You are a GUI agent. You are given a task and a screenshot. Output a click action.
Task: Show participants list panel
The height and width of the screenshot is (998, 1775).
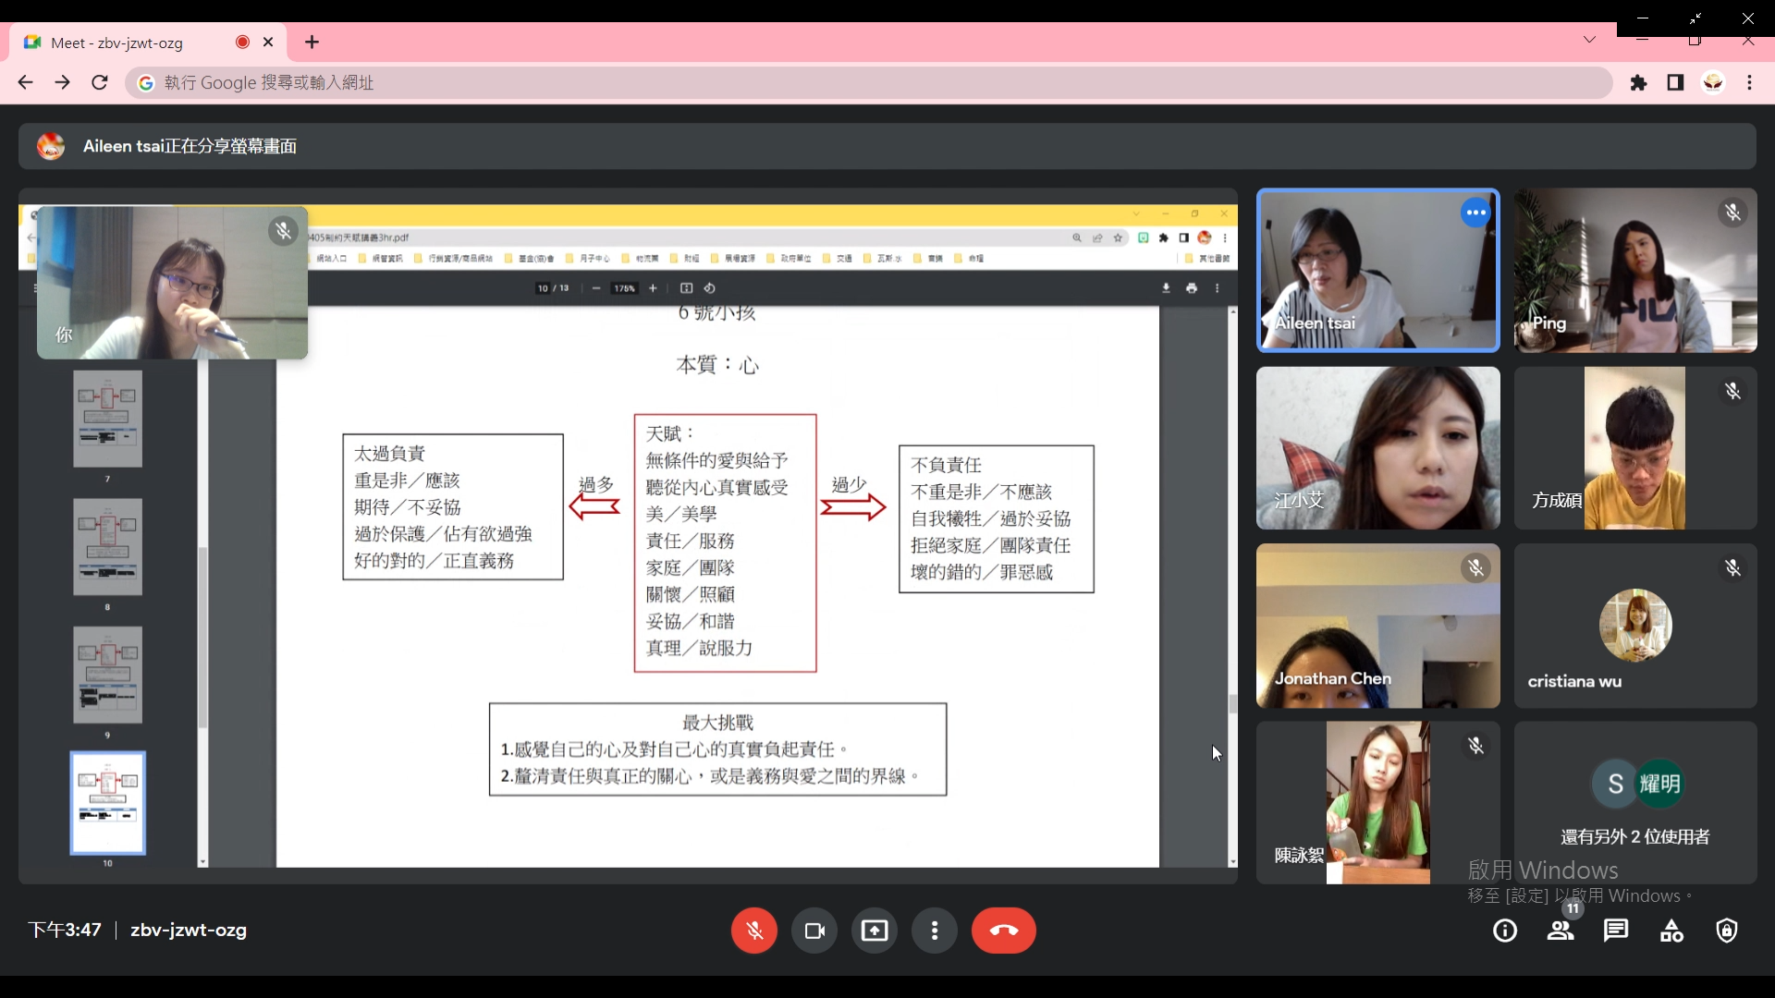point(1561,931)
